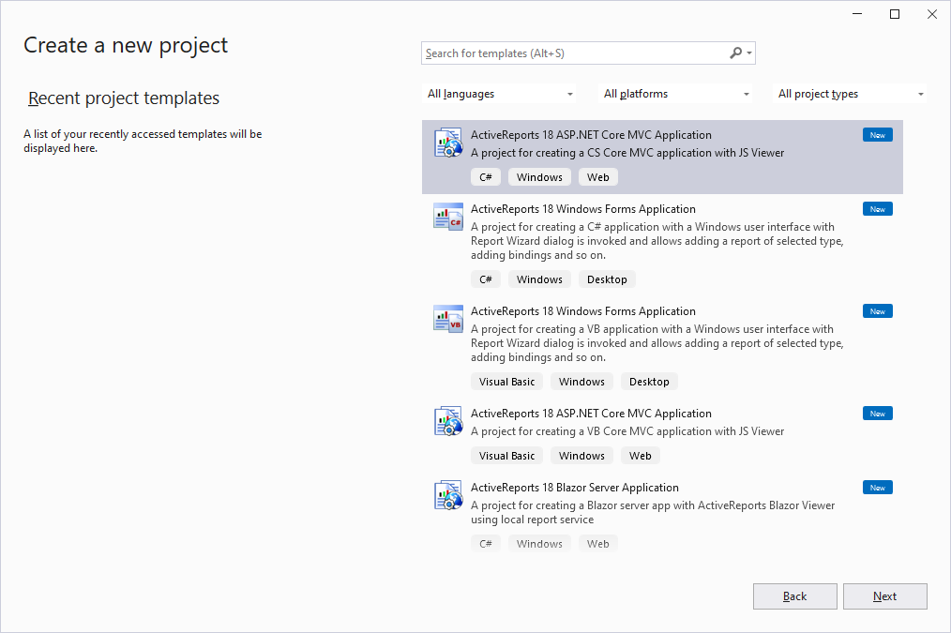This screenshot has width=951, height=633.
Task: Click the ActiveReports 18 ASP.NET Core MVC C# template icon
Action: point(448,143)
